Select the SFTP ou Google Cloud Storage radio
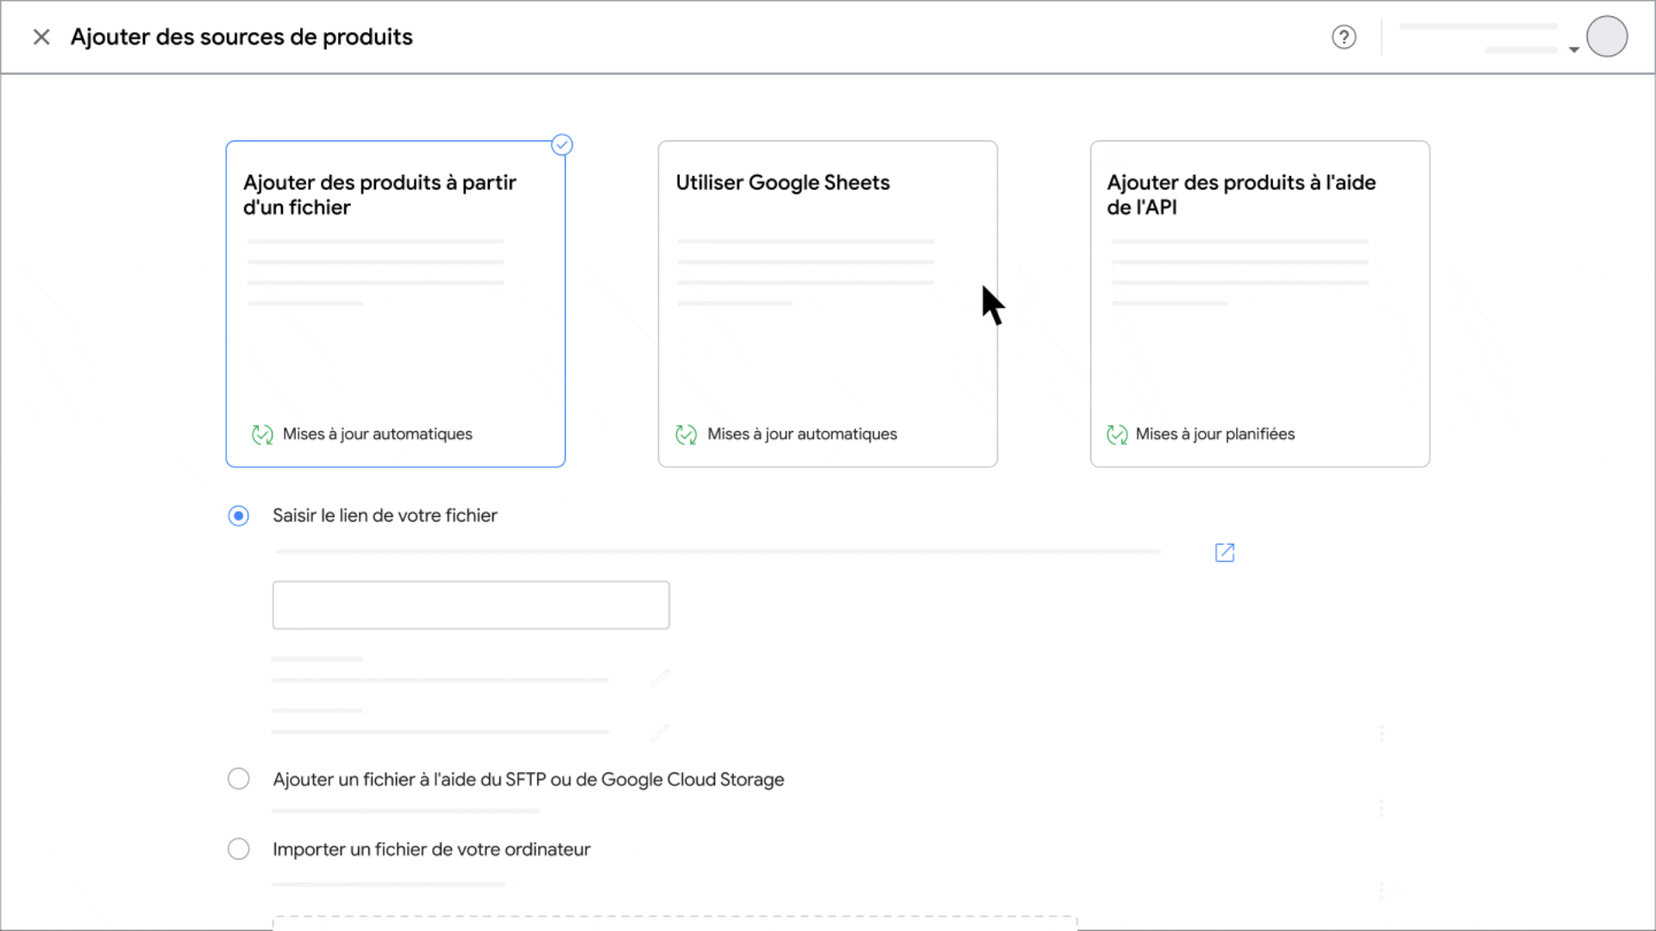Screen dimensions: 1656x931 pyautogui.click(x=239, y=779)
